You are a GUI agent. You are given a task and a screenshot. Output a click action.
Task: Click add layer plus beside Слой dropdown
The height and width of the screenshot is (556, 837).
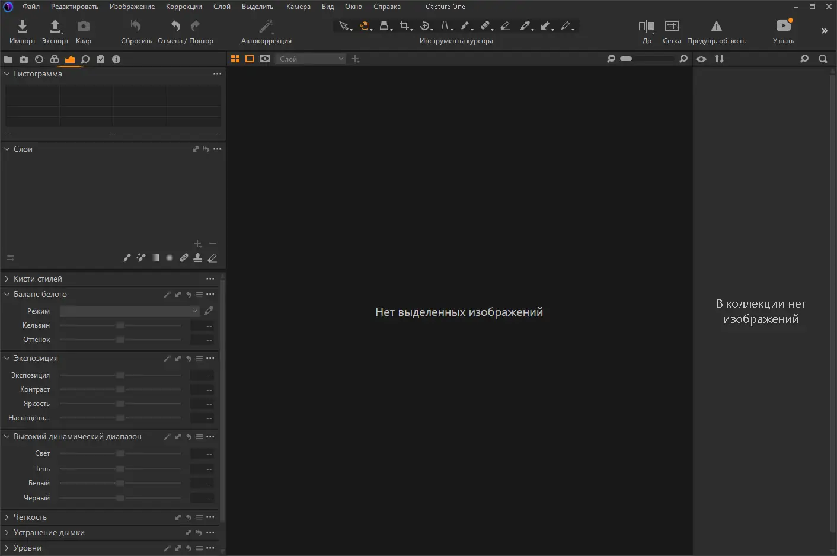pos(355,59)
